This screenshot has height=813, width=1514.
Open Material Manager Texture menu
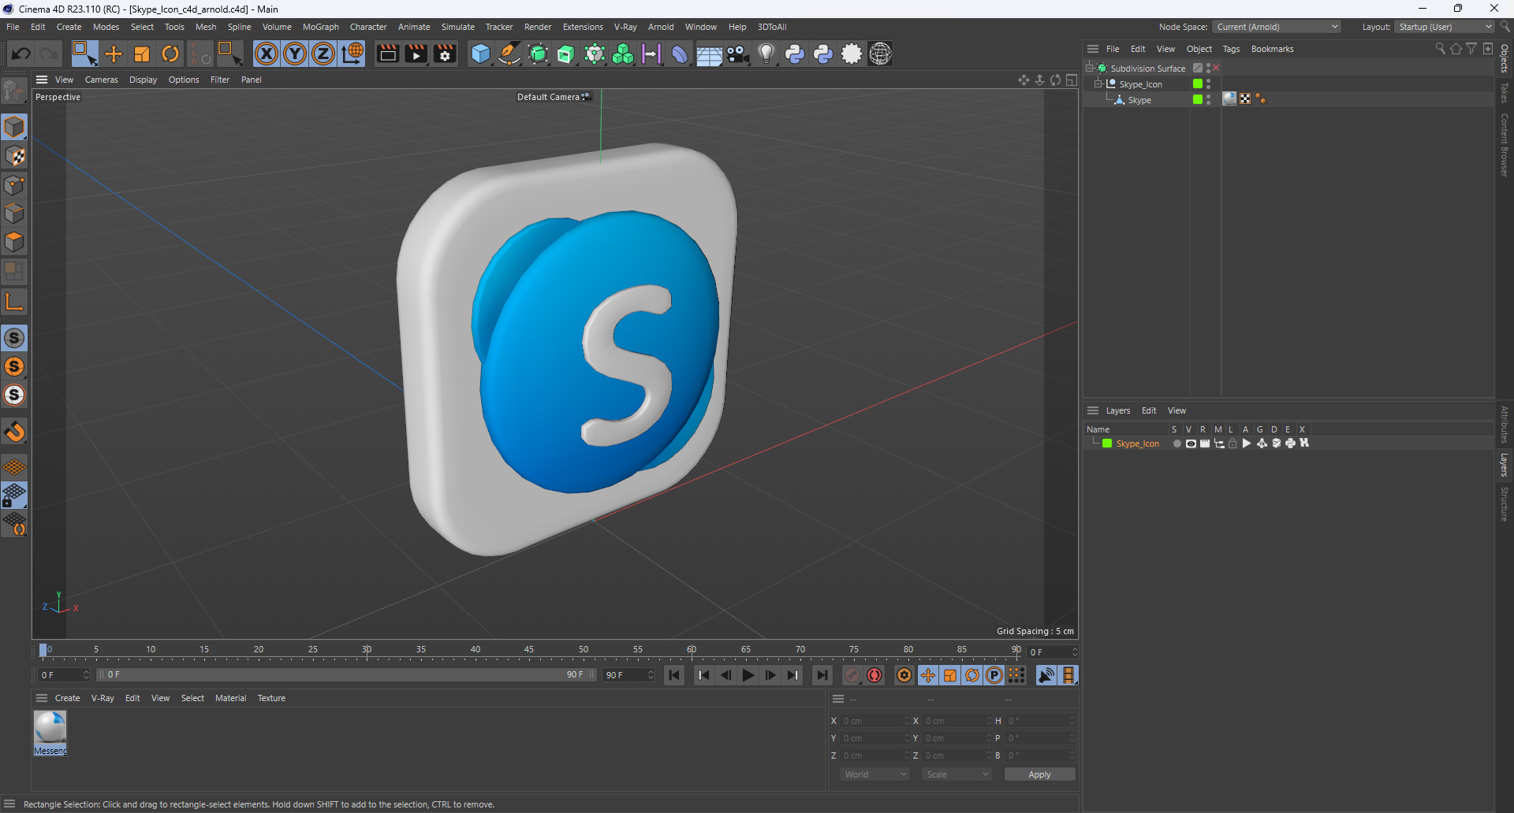271,698
